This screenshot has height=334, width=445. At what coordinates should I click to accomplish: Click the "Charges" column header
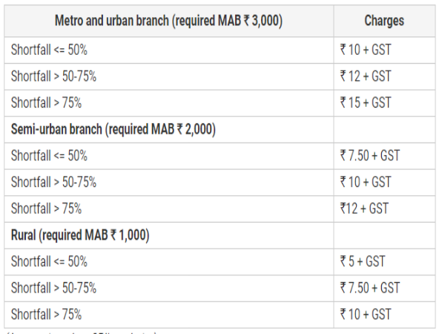[383, 21]
